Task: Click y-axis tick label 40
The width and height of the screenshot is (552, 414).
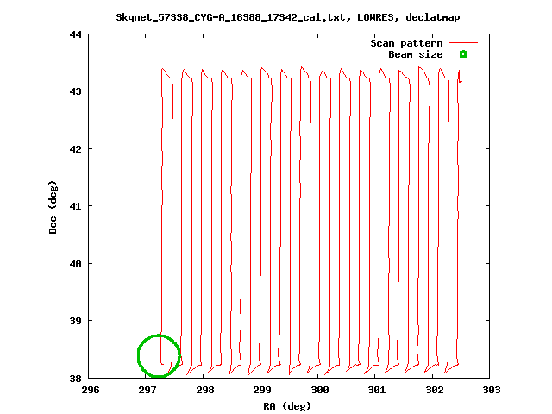Action: (75, 264)
